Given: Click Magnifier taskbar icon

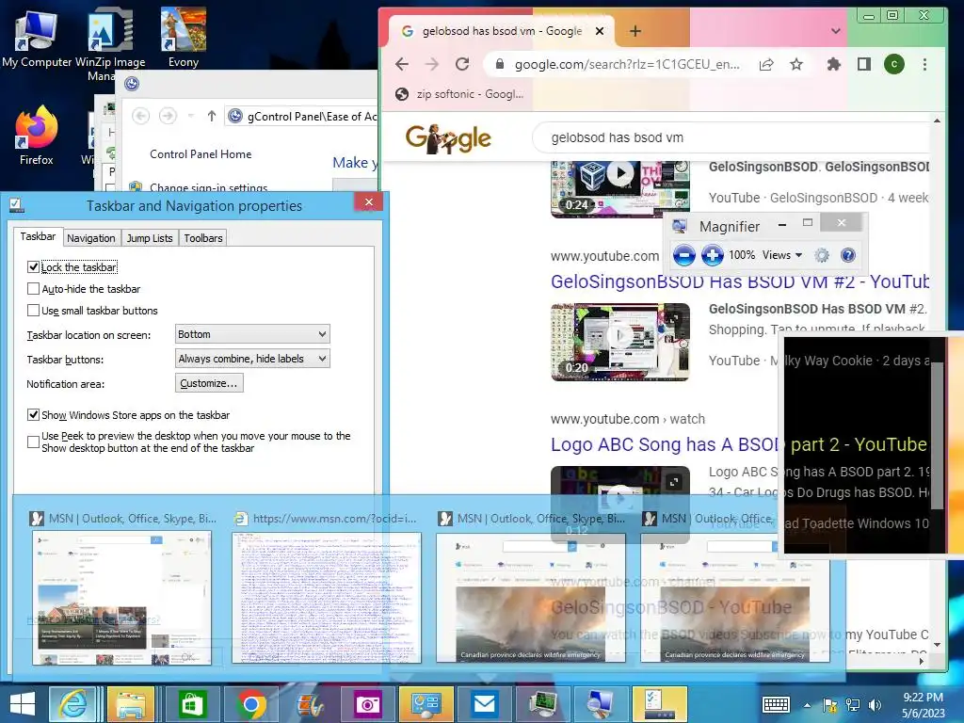Looking at the screenshot, I should click(601, 704).
